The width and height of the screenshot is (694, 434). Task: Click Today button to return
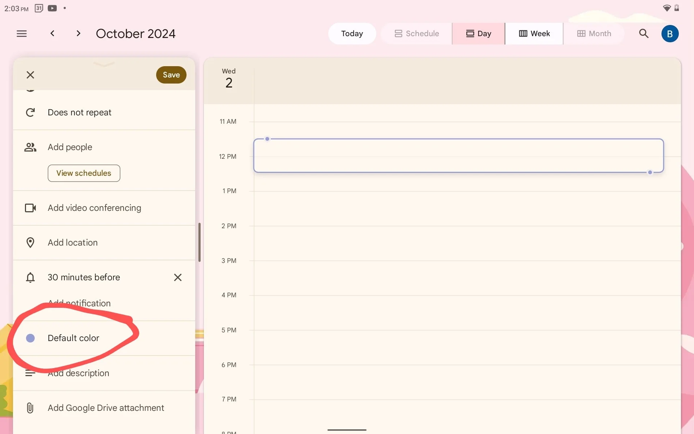(x=352, y=34)
